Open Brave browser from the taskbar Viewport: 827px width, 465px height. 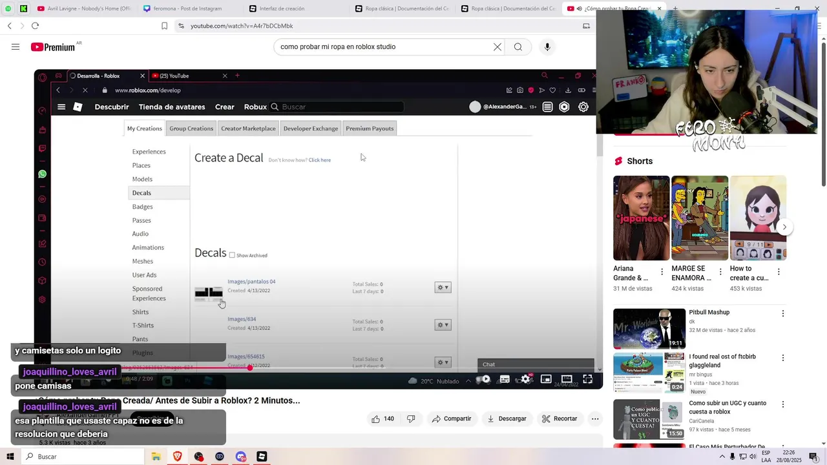click(177, 457)
